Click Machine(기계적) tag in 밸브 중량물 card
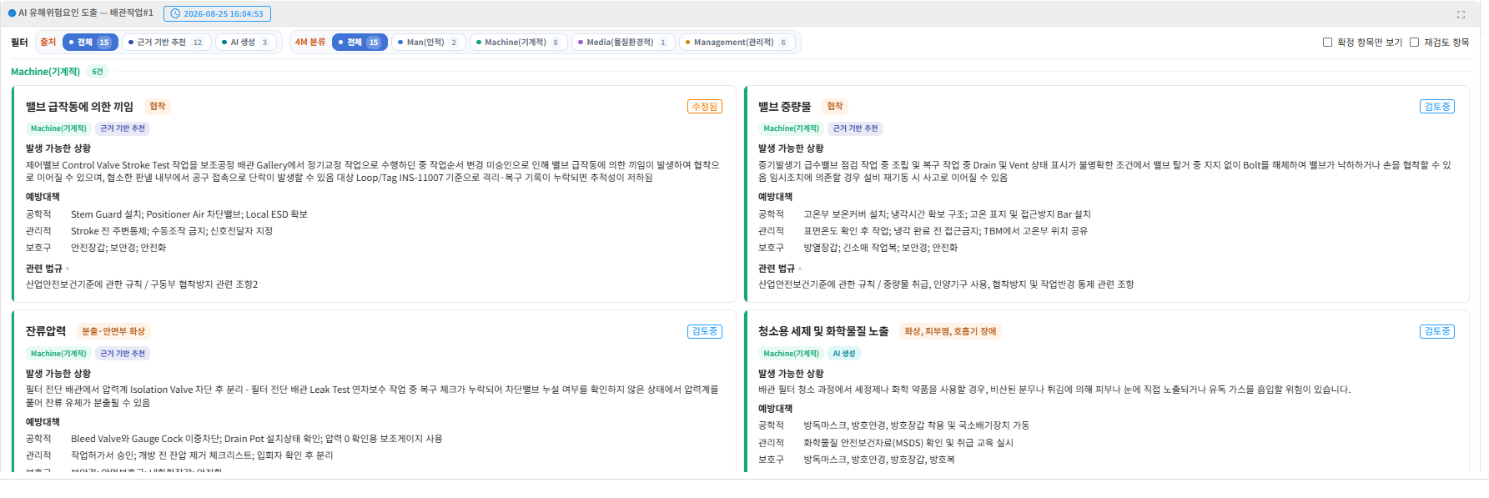This screenshot has width=1489, height=498. (791, 128)
